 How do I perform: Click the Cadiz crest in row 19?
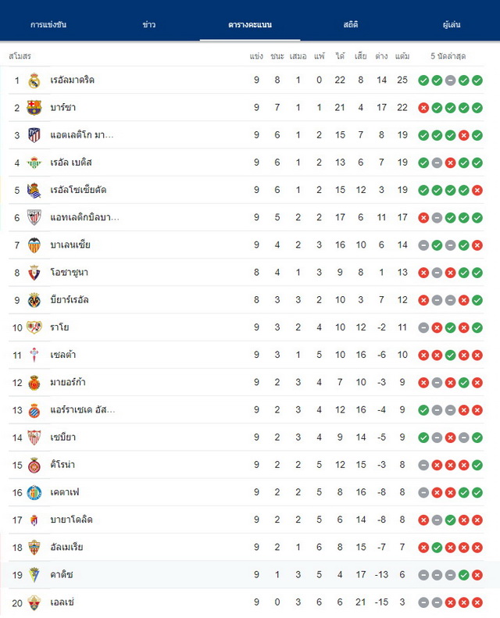pyautogui.click(x=34, y=575)
